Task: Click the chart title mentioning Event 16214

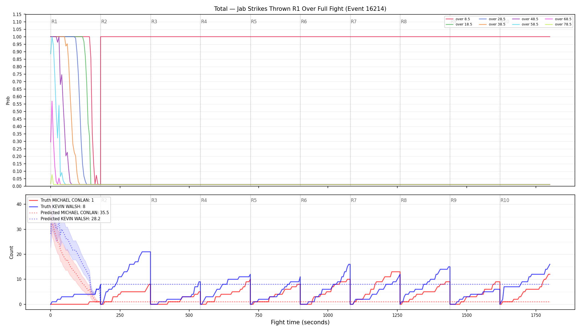Action: tap(300, 9)
